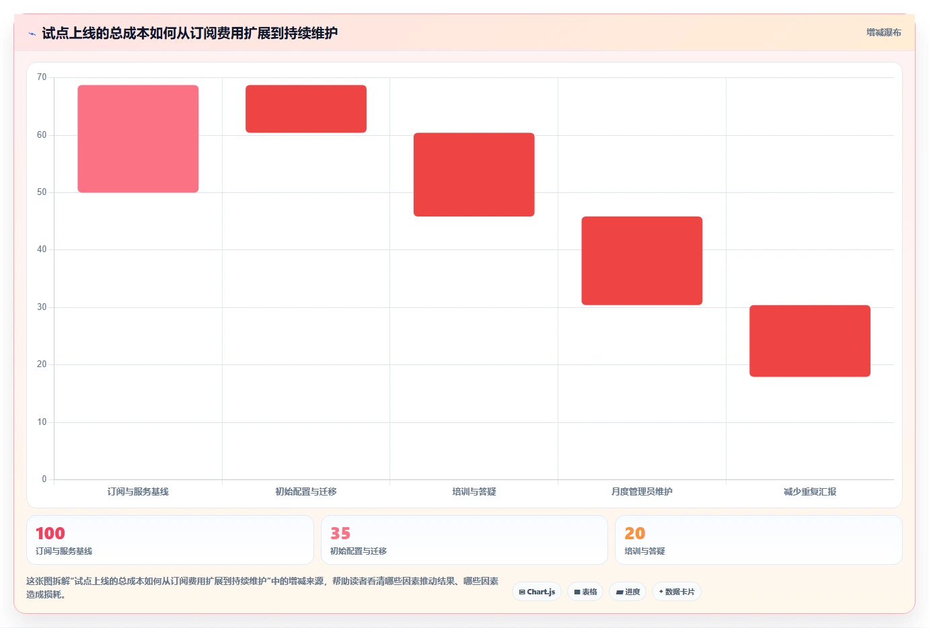The image size is (929, 628).
Task: Click the 订阅与服务基线 pink bar in the chart
Action: coord(138,139)
